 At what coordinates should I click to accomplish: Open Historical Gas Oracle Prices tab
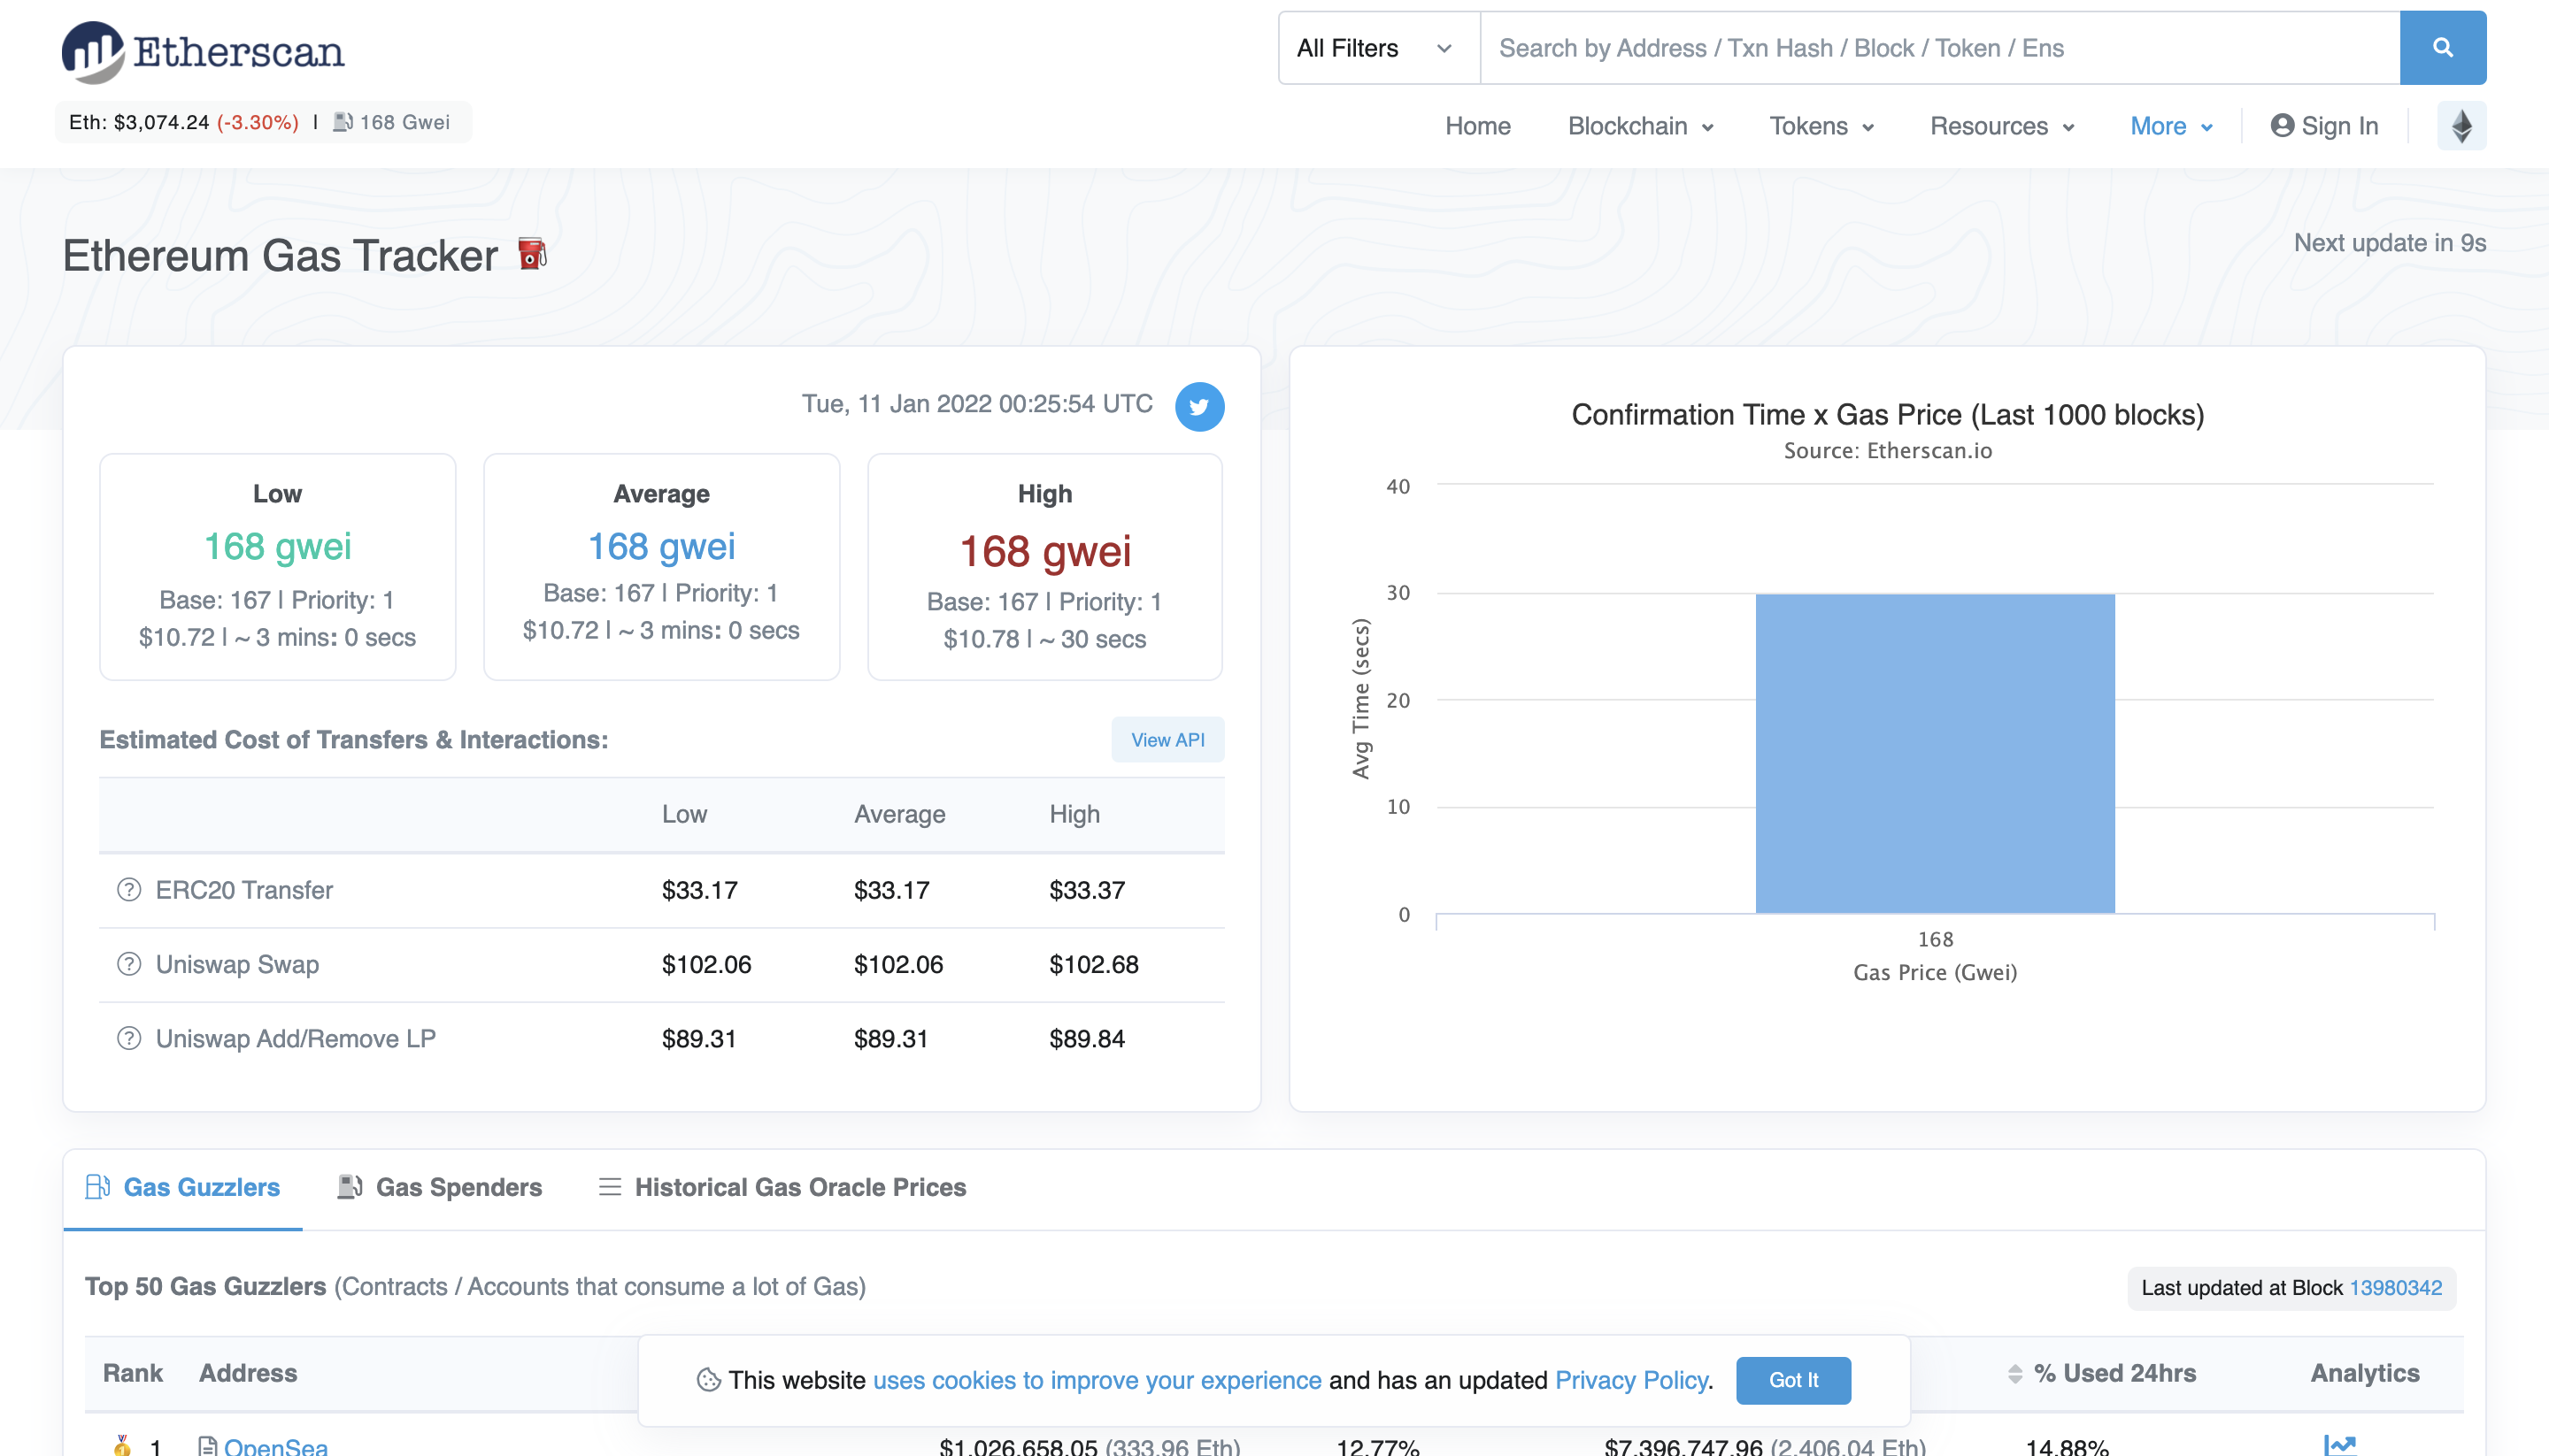tap(782, 1187)
